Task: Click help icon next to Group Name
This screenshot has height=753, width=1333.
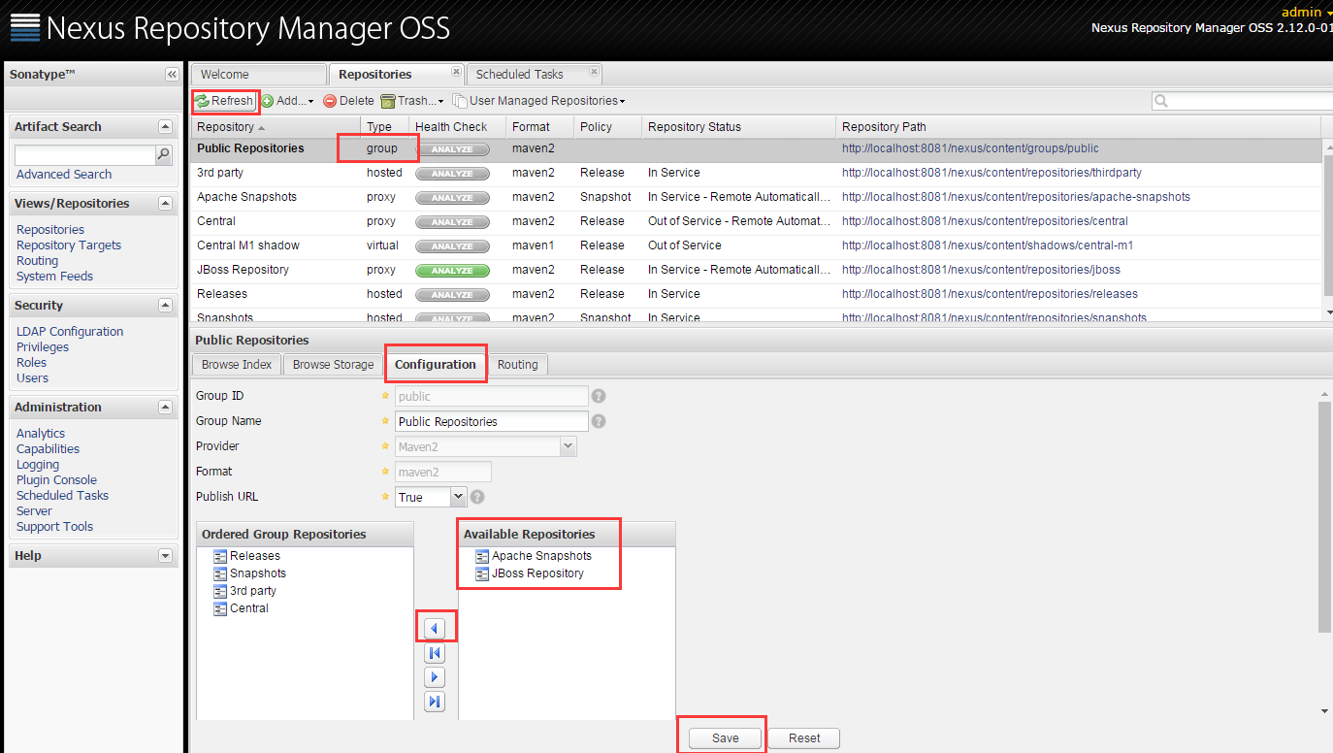Action: tap(599, 421)
